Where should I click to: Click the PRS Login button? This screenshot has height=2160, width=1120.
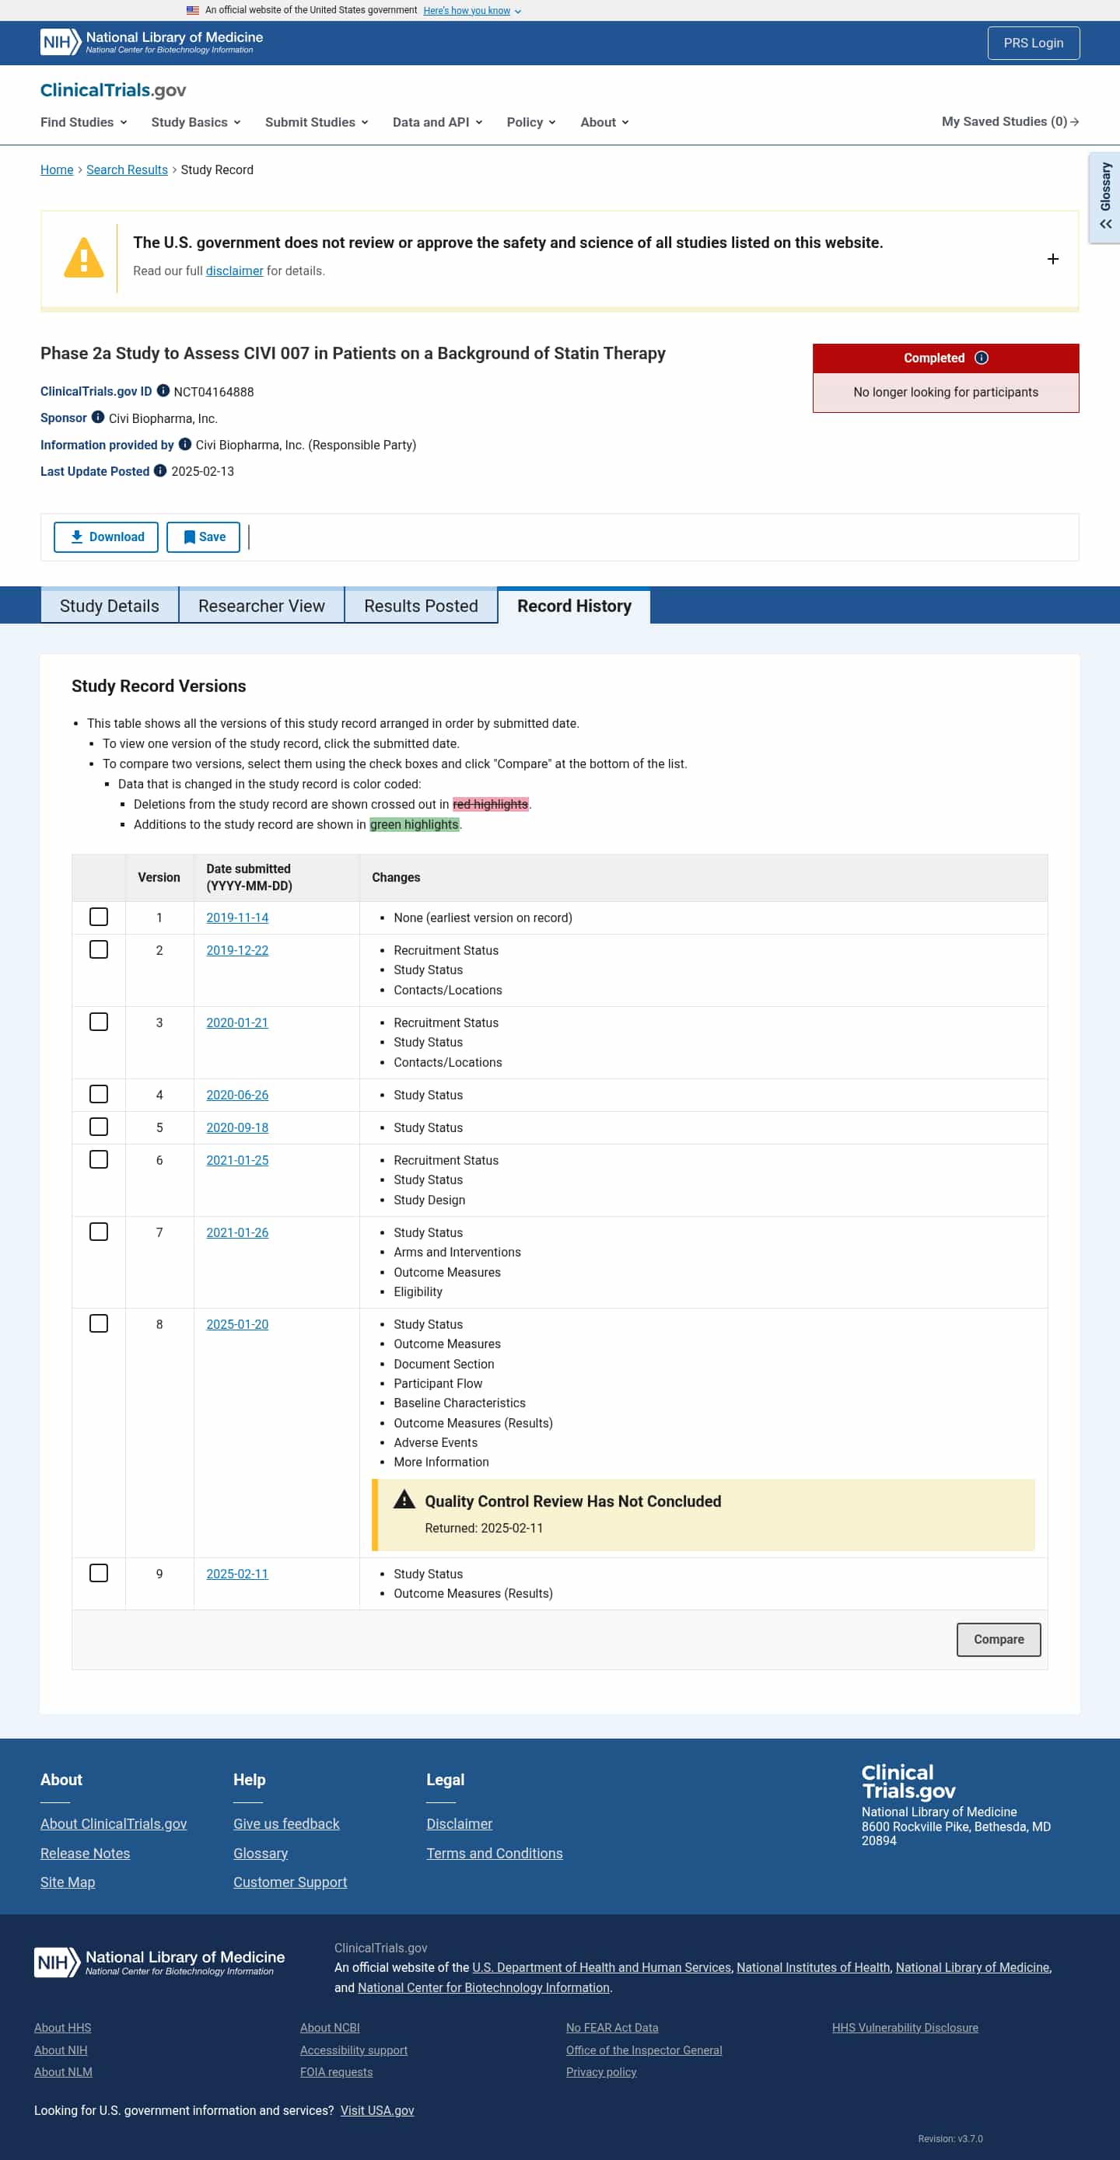[1034, 43]
